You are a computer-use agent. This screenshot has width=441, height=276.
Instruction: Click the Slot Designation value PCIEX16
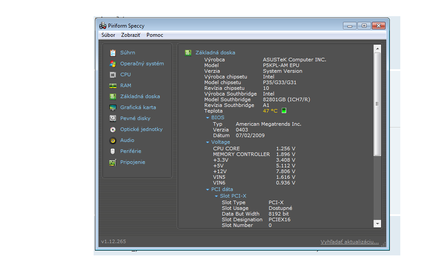coord(280,219)
